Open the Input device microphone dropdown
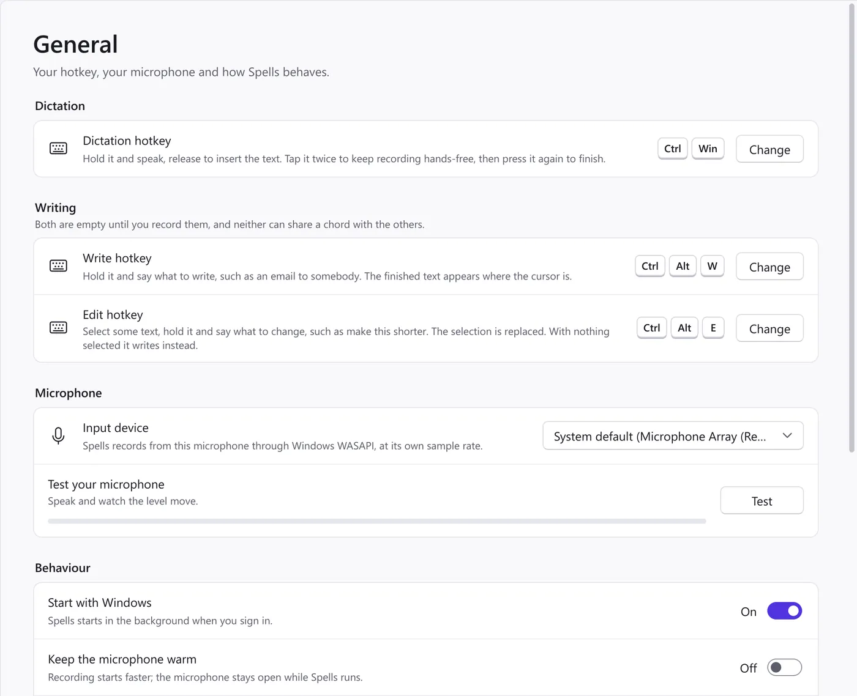Viewport: 857px width, 696px height. (x=673, y=436)
